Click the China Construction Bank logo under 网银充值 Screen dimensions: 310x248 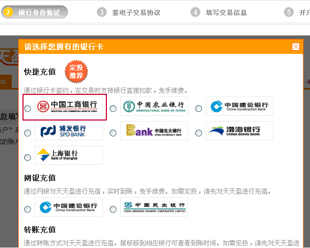tap(68, 207)
